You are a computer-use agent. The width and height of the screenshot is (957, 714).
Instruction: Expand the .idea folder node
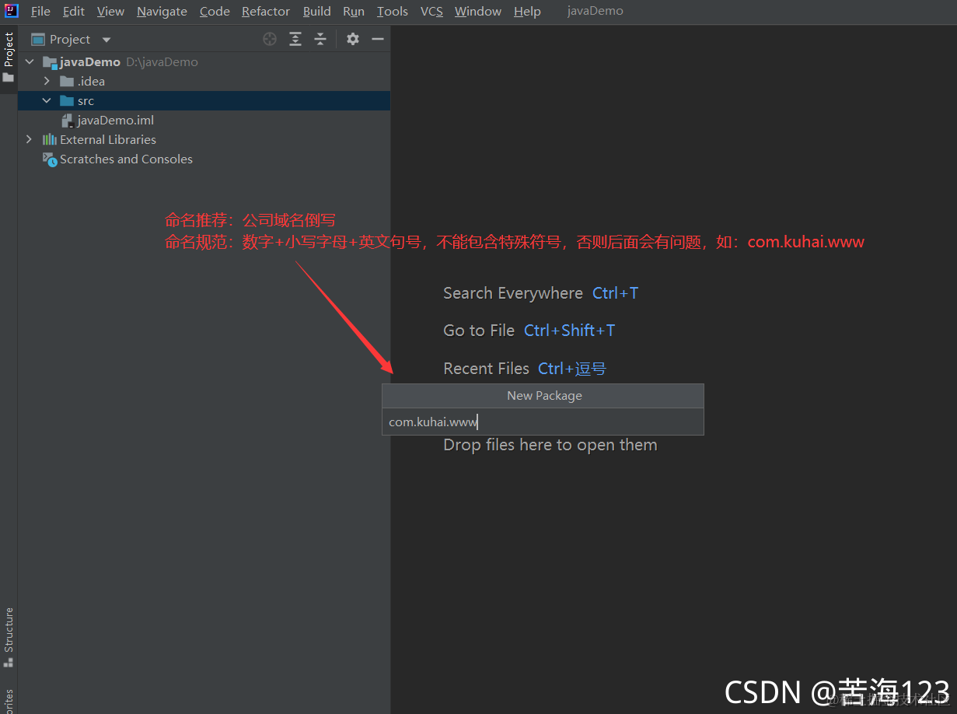click(x=47, y=81)
